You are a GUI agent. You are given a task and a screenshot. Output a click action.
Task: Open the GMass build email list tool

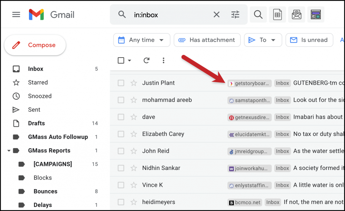(296, 14)
